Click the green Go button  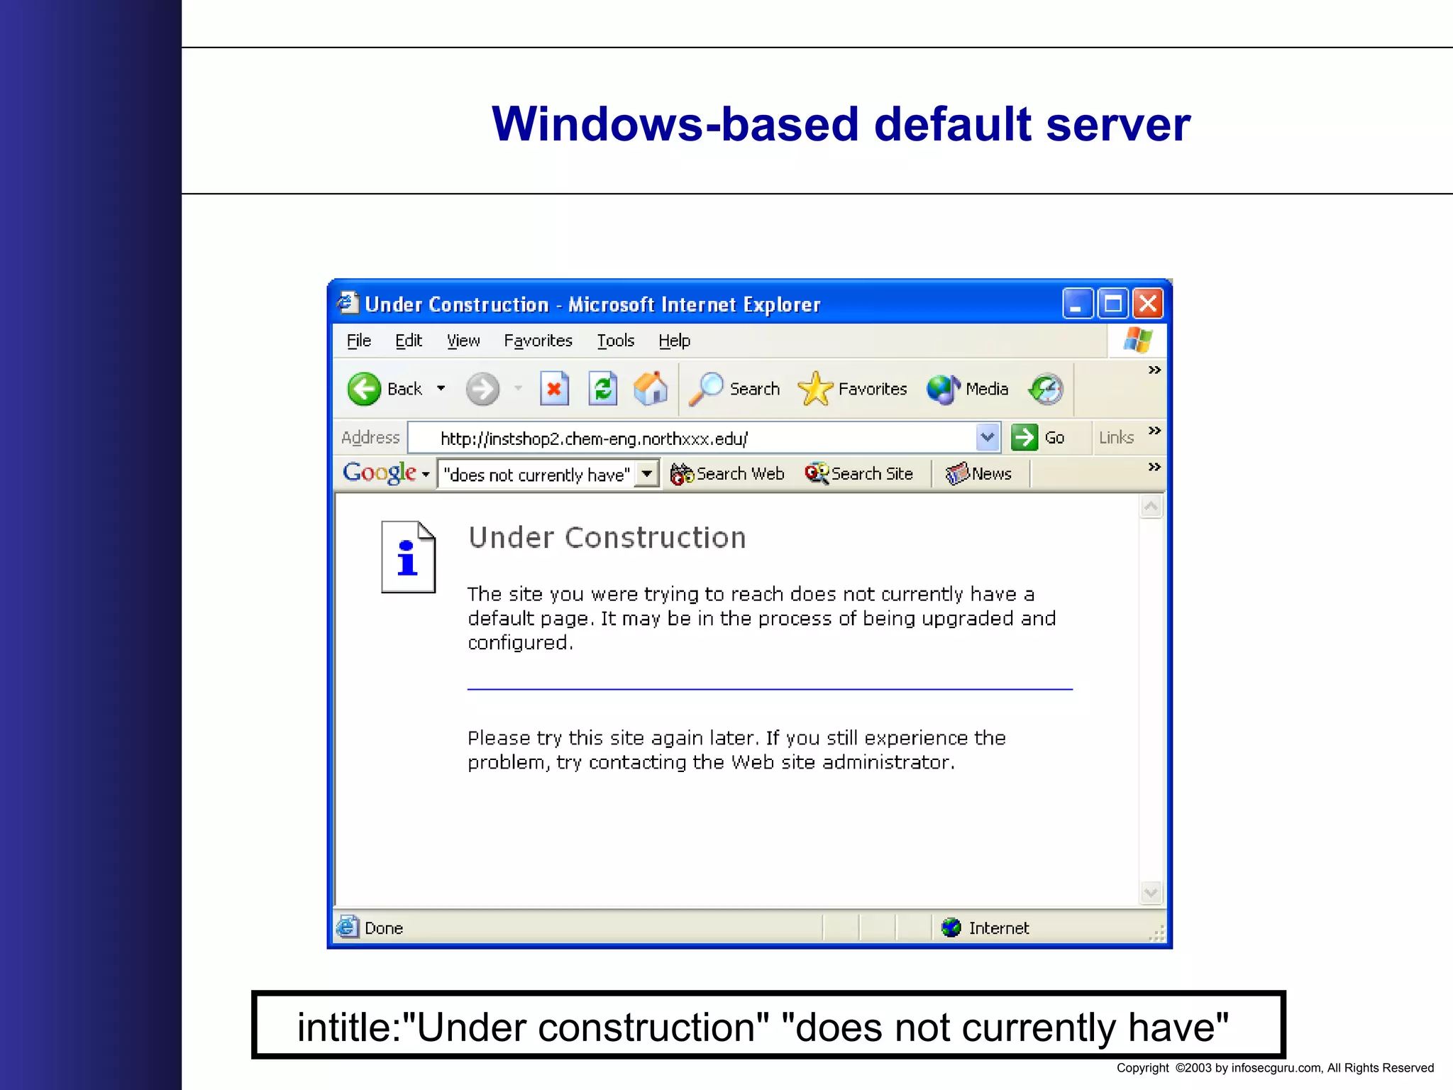coord(1038,438)
